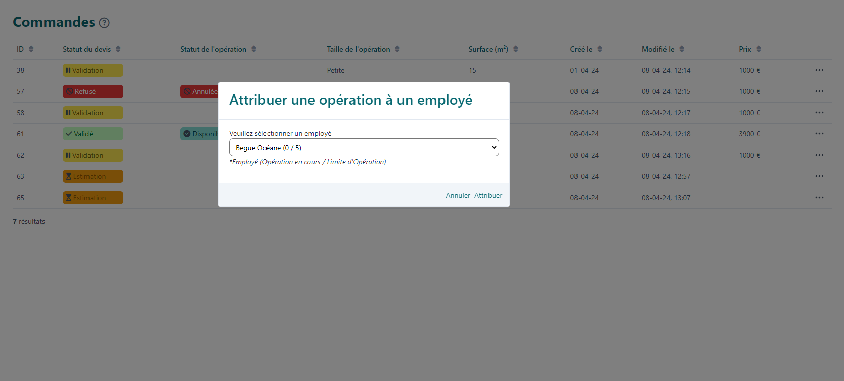Click Validation badge on order 38
Image resolution: width=844 pixels, height=381 pixels.
(93, 70)
